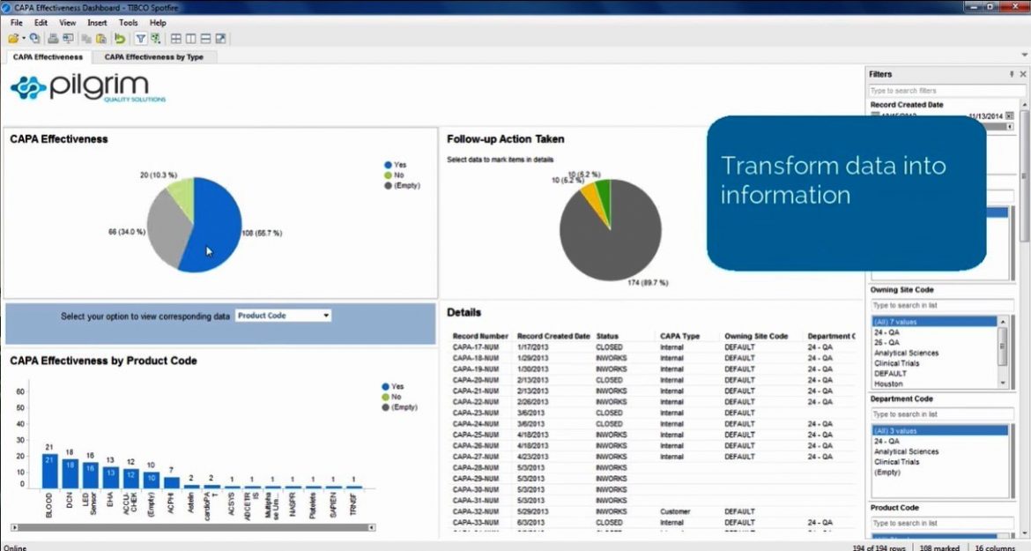Select Houston in Owning Site Code list
Screen dimensions: 1031x551
click(888, 384)
